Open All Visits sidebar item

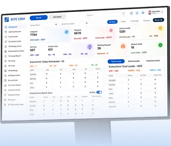coord(12,65)
